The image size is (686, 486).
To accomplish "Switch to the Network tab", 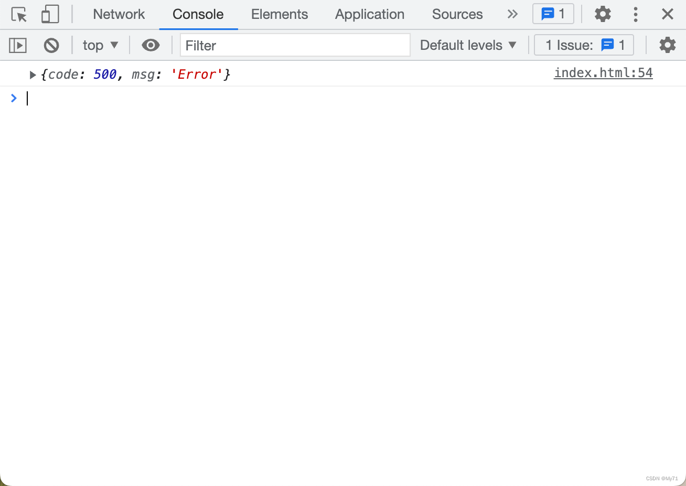I will [x=119, y=14].
